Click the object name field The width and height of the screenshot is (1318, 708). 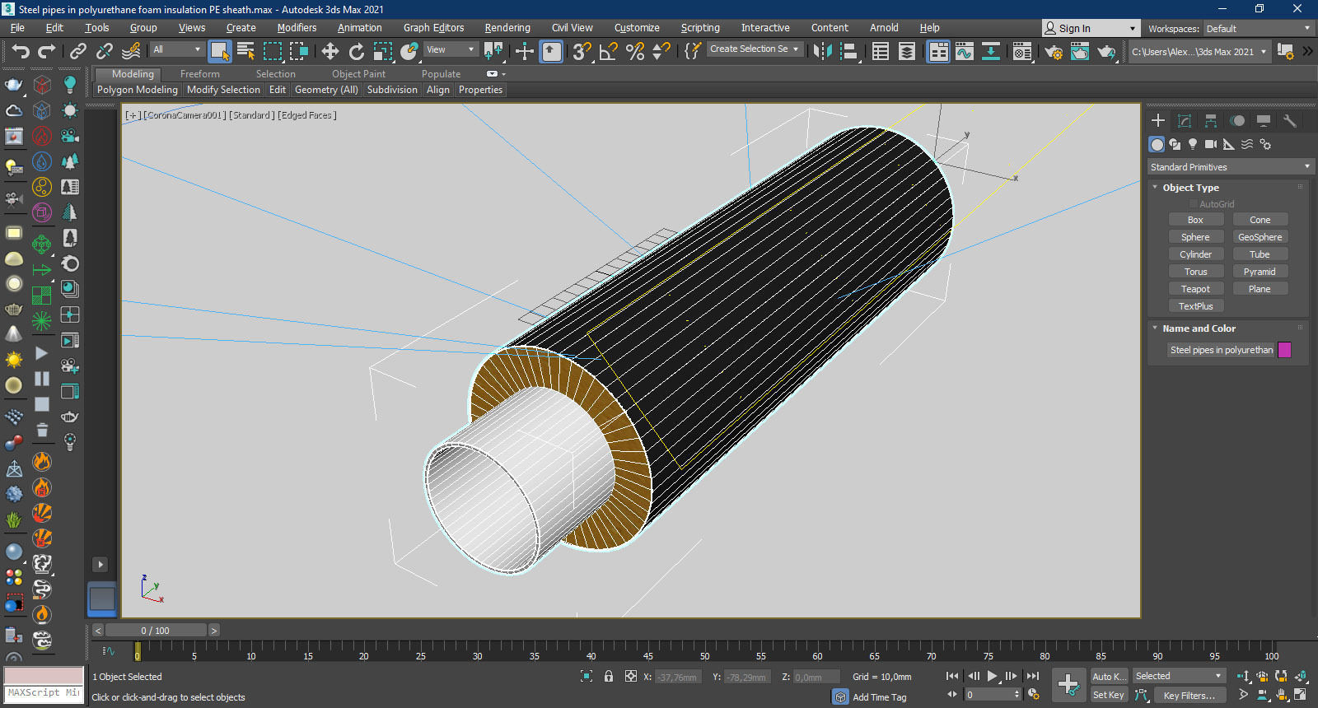coord(1221,350)
